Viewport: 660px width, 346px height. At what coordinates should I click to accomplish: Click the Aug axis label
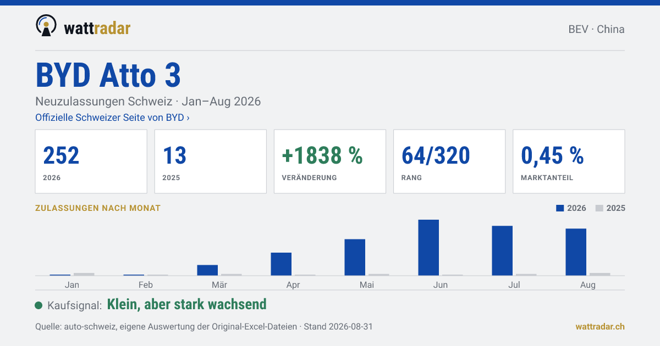pos(588,285)
